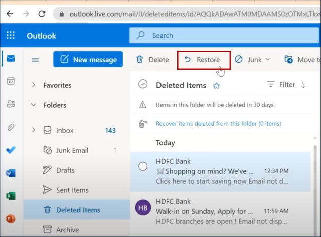Viewport: 321px width, 237px height.
Task: Launch Word from the sidebar
Action: (11, 173)
